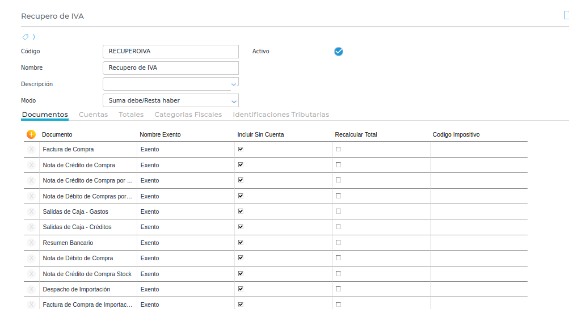Open the Categorias Fiscales tab

pyautogui.click(x=188, y=115)
